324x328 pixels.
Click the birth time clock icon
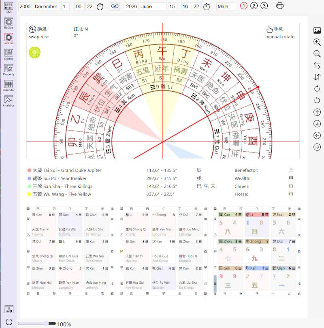(100, 7)
